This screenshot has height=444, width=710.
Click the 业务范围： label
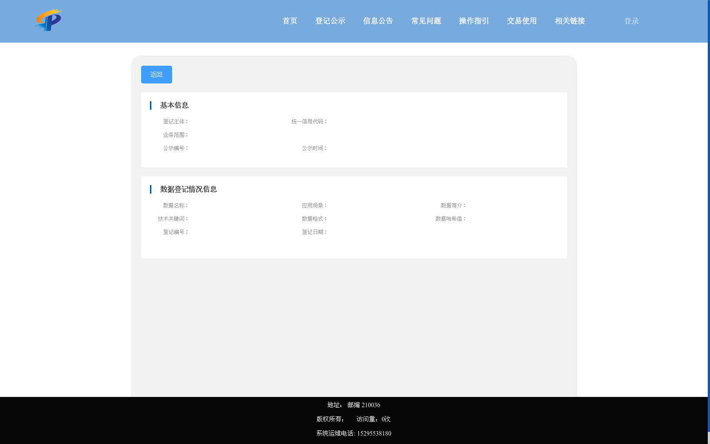[176, 135]
